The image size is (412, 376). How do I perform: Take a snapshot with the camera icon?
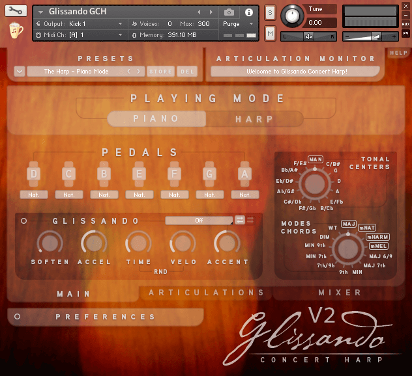(x=229, y=12)
